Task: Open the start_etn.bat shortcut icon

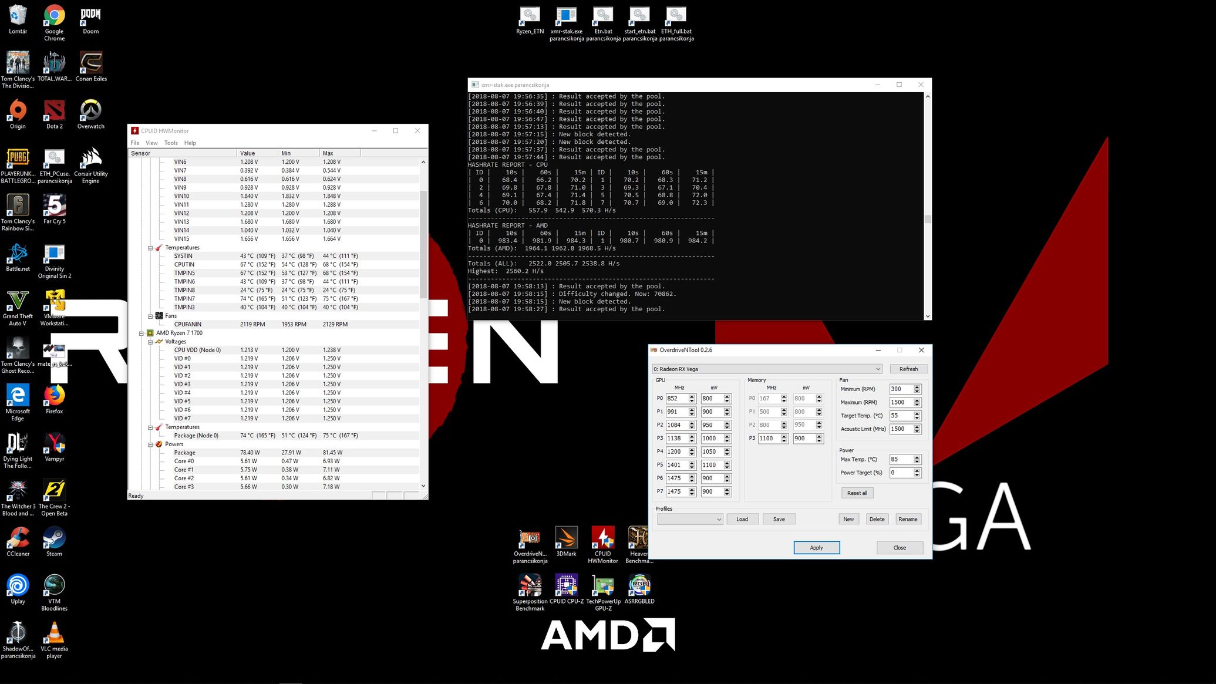Action: (x=639, y=23)
